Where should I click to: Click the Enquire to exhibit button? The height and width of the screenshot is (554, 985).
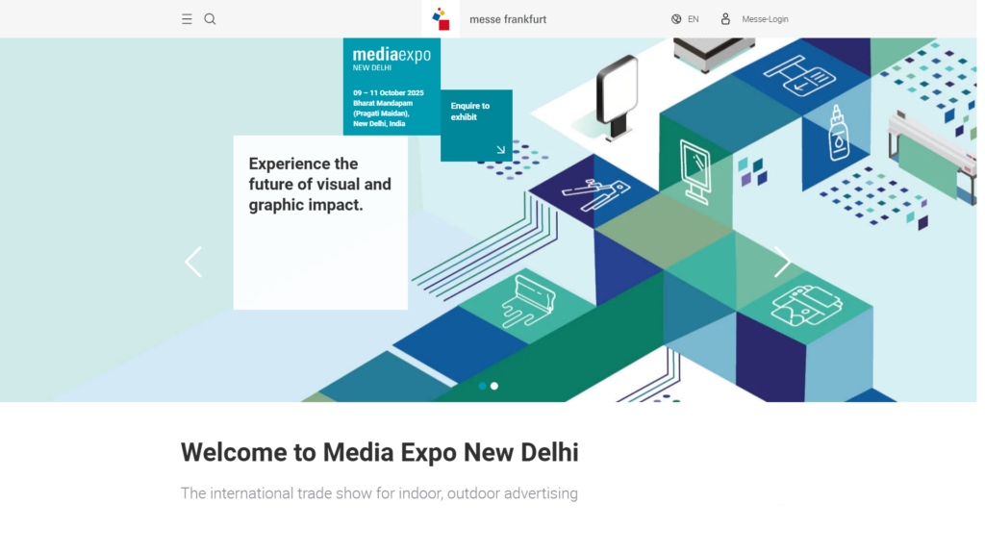point(476,126)
